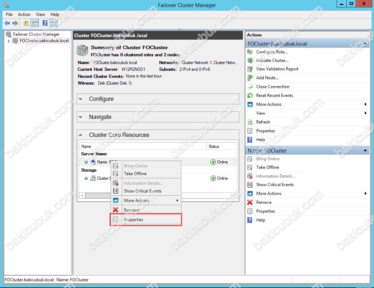The height and width of the screenshot is (288, 374).
Task: Click Take Offline in Name: FOCluster actions
Action: 267,167
